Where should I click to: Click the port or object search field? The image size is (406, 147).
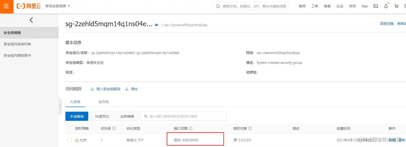(184, 116)
